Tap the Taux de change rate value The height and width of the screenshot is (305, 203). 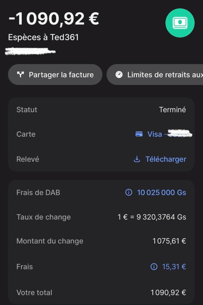pos(152,217)
